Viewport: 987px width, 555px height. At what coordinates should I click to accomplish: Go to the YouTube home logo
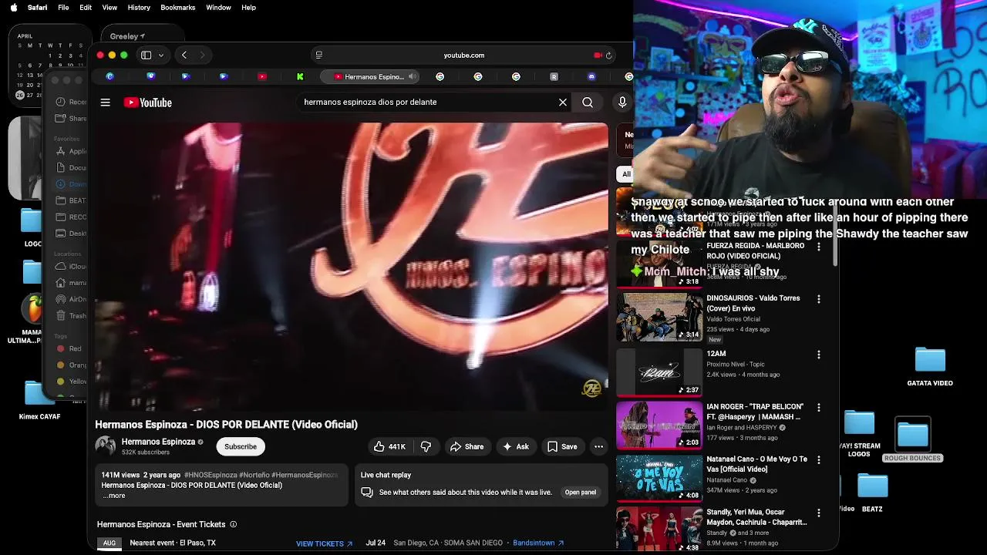pyautogui.click(x=147, y=103)
